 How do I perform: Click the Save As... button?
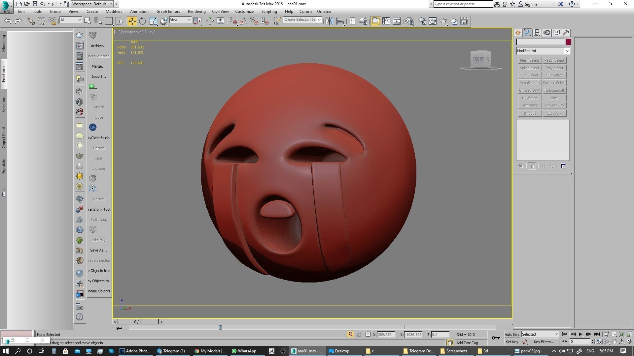98,250
